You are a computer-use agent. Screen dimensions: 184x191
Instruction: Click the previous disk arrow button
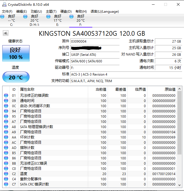(5, 33)
